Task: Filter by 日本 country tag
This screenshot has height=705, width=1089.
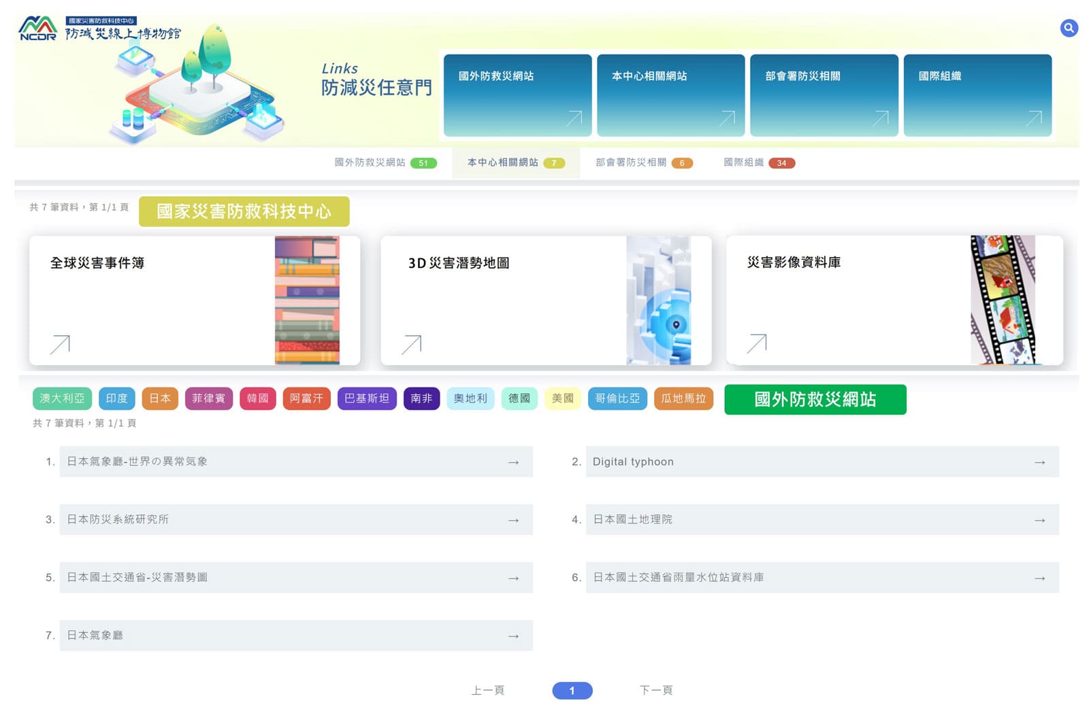Action: point(160,398)
